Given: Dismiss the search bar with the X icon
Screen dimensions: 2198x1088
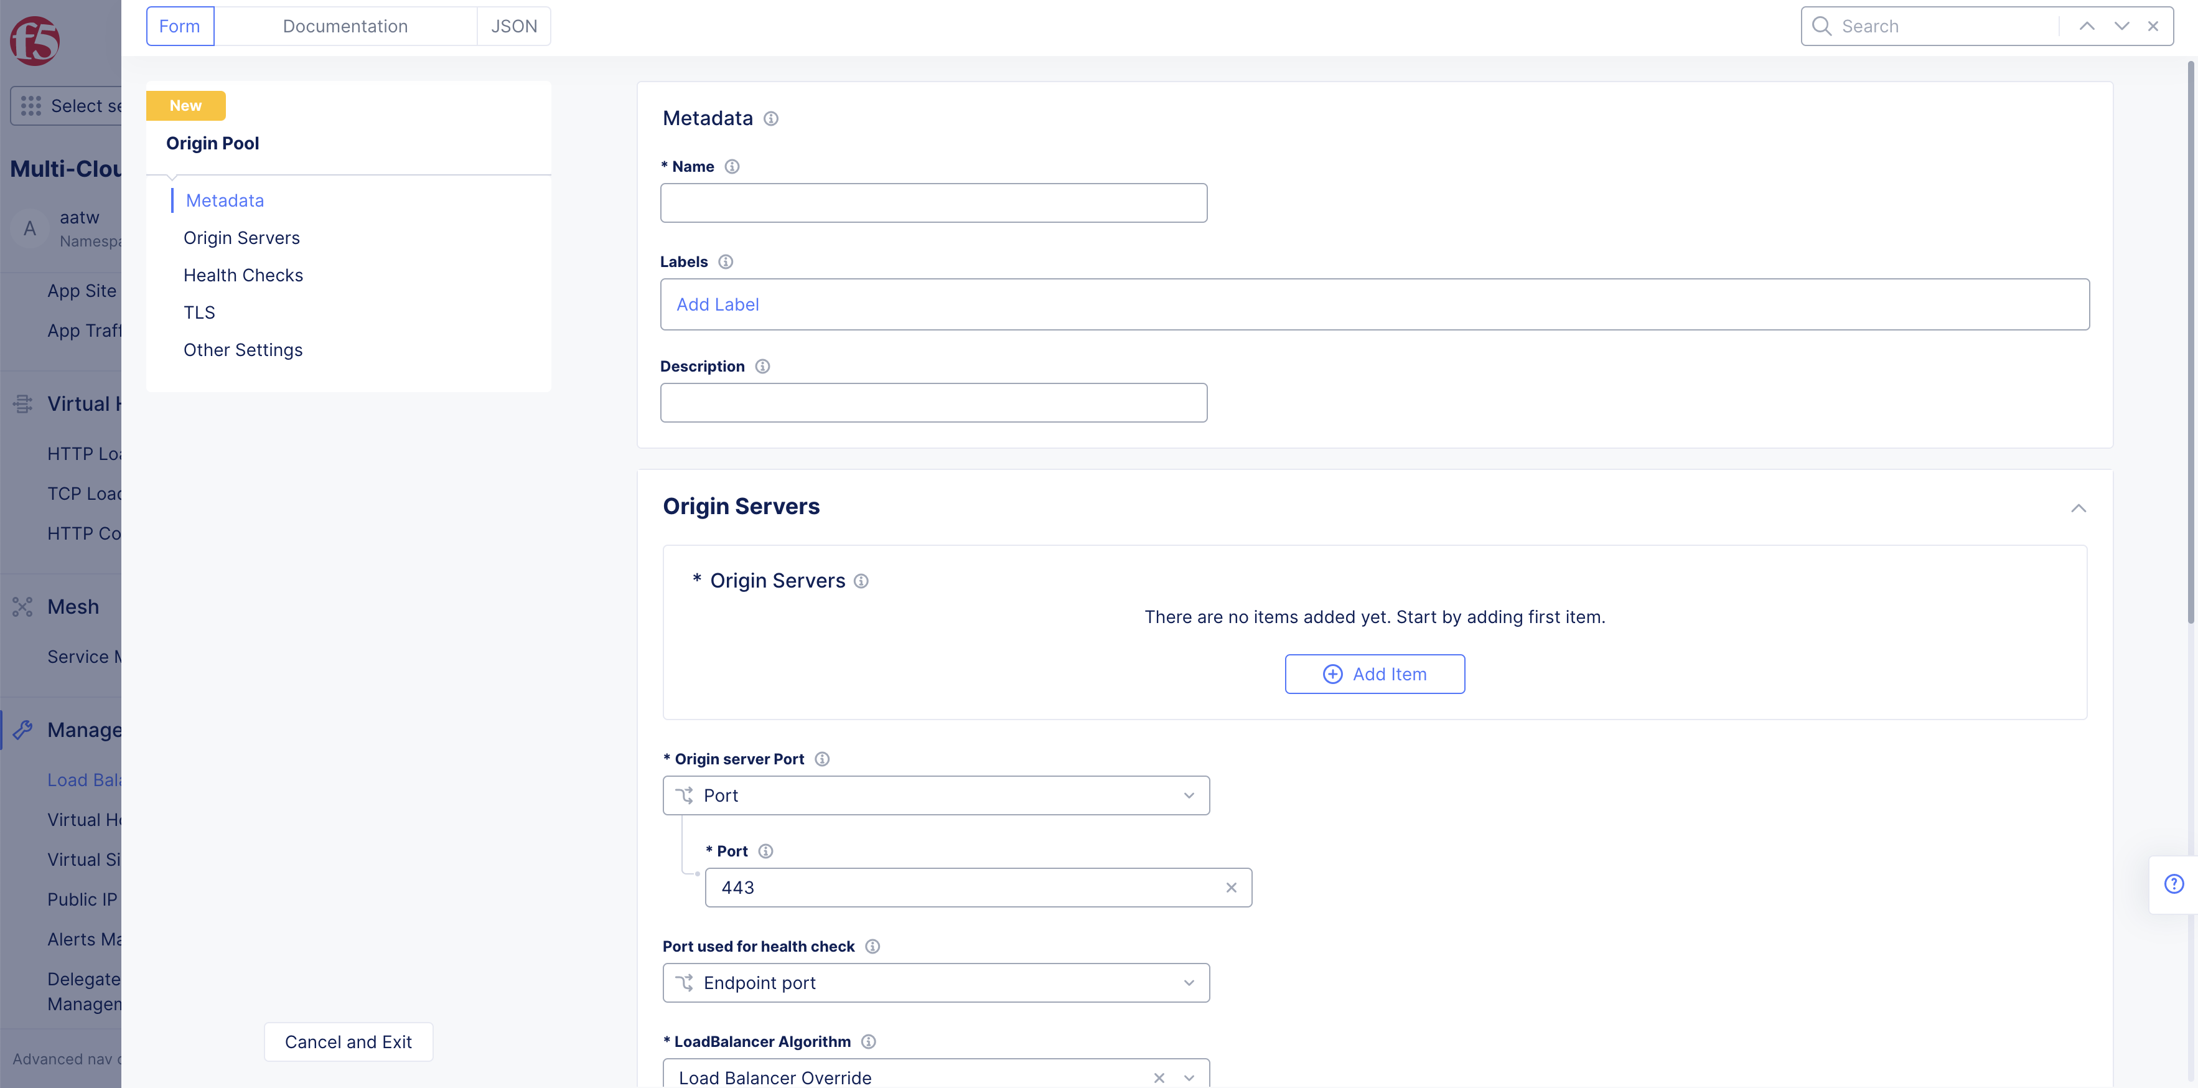Looking at the screenshot, I should 2153,26.
